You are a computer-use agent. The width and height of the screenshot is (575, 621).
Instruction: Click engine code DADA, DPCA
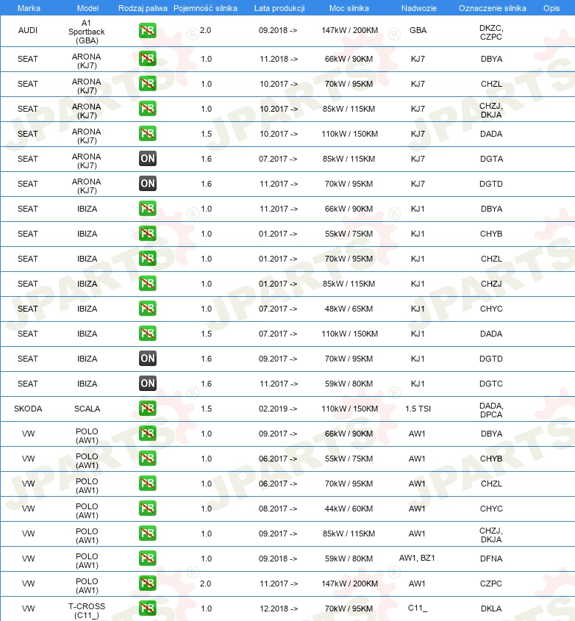click(491, 410)
